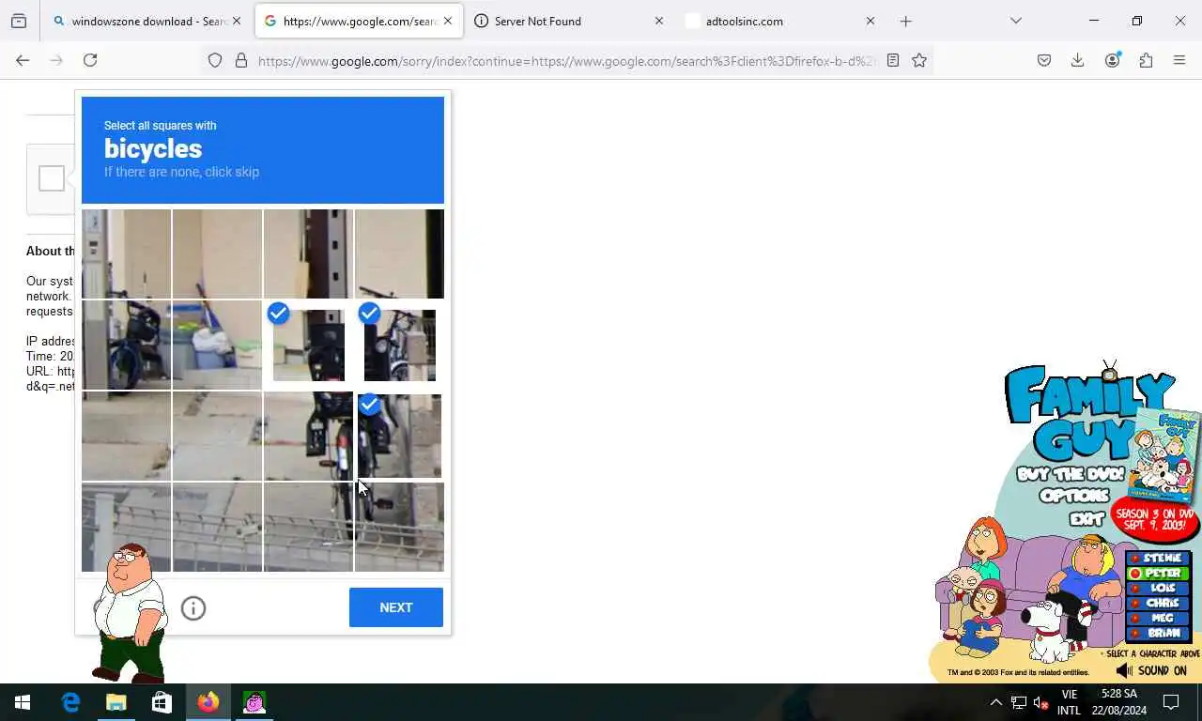Open the Extensions puzzle icon
Image resolution: width=1202 pixels, height=721 pixels.
(1146, 60)
